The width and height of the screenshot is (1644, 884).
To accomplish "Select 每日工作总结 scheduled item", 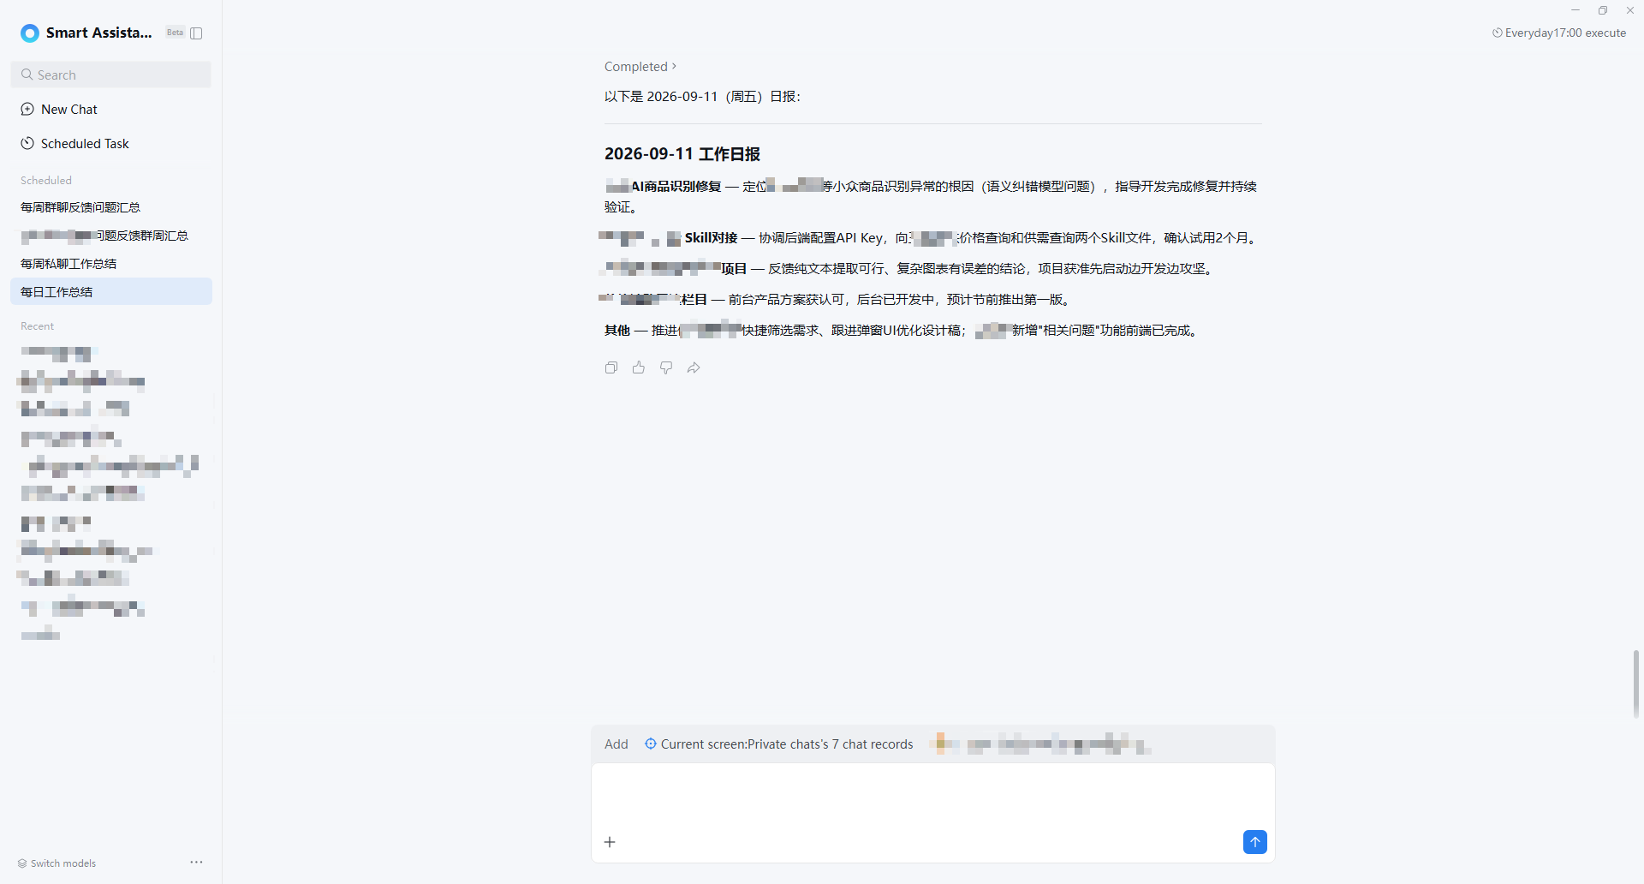I will (111, 291).
